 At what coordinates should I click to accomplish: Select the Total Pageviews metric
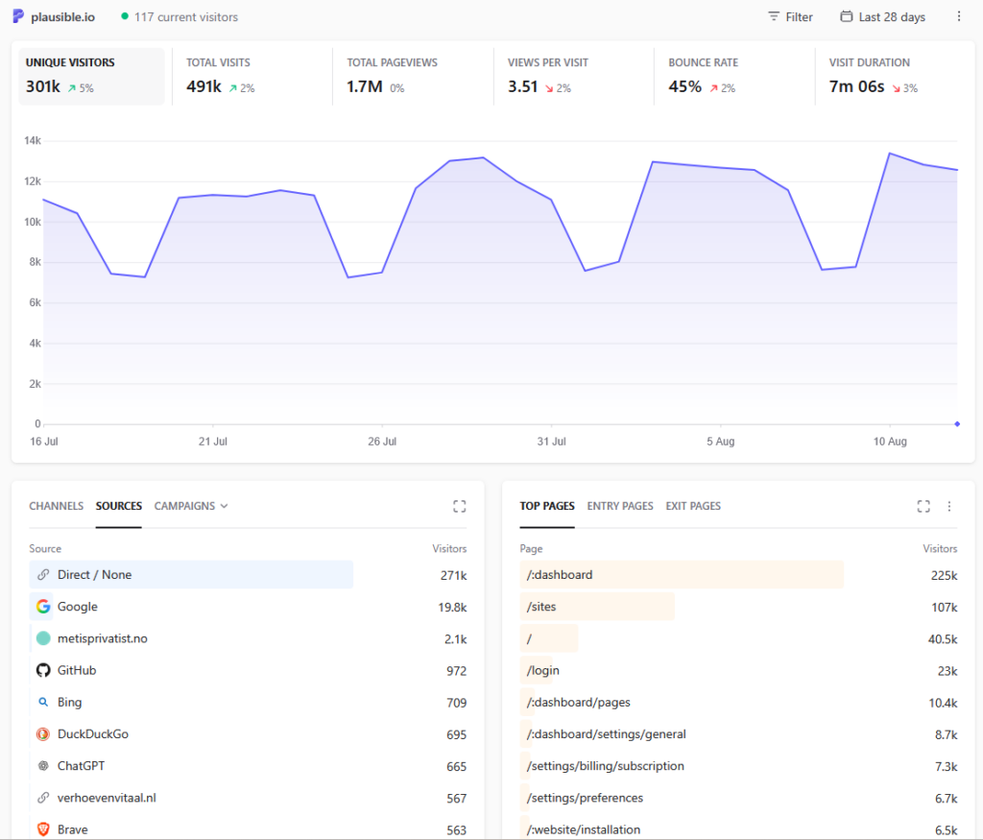[x=413, y=76]
